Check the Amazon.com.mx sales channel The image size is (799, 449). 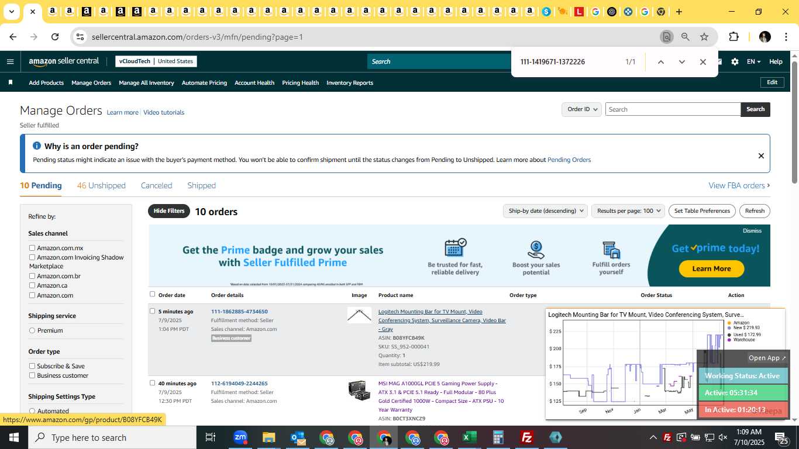click(x=32, y=248)
